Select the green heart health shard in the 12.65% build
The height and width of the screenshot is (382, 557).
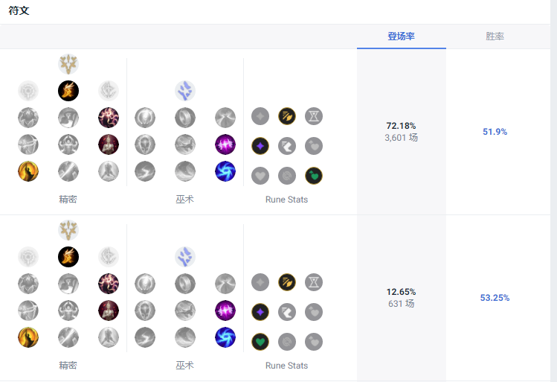click(260, 342)
